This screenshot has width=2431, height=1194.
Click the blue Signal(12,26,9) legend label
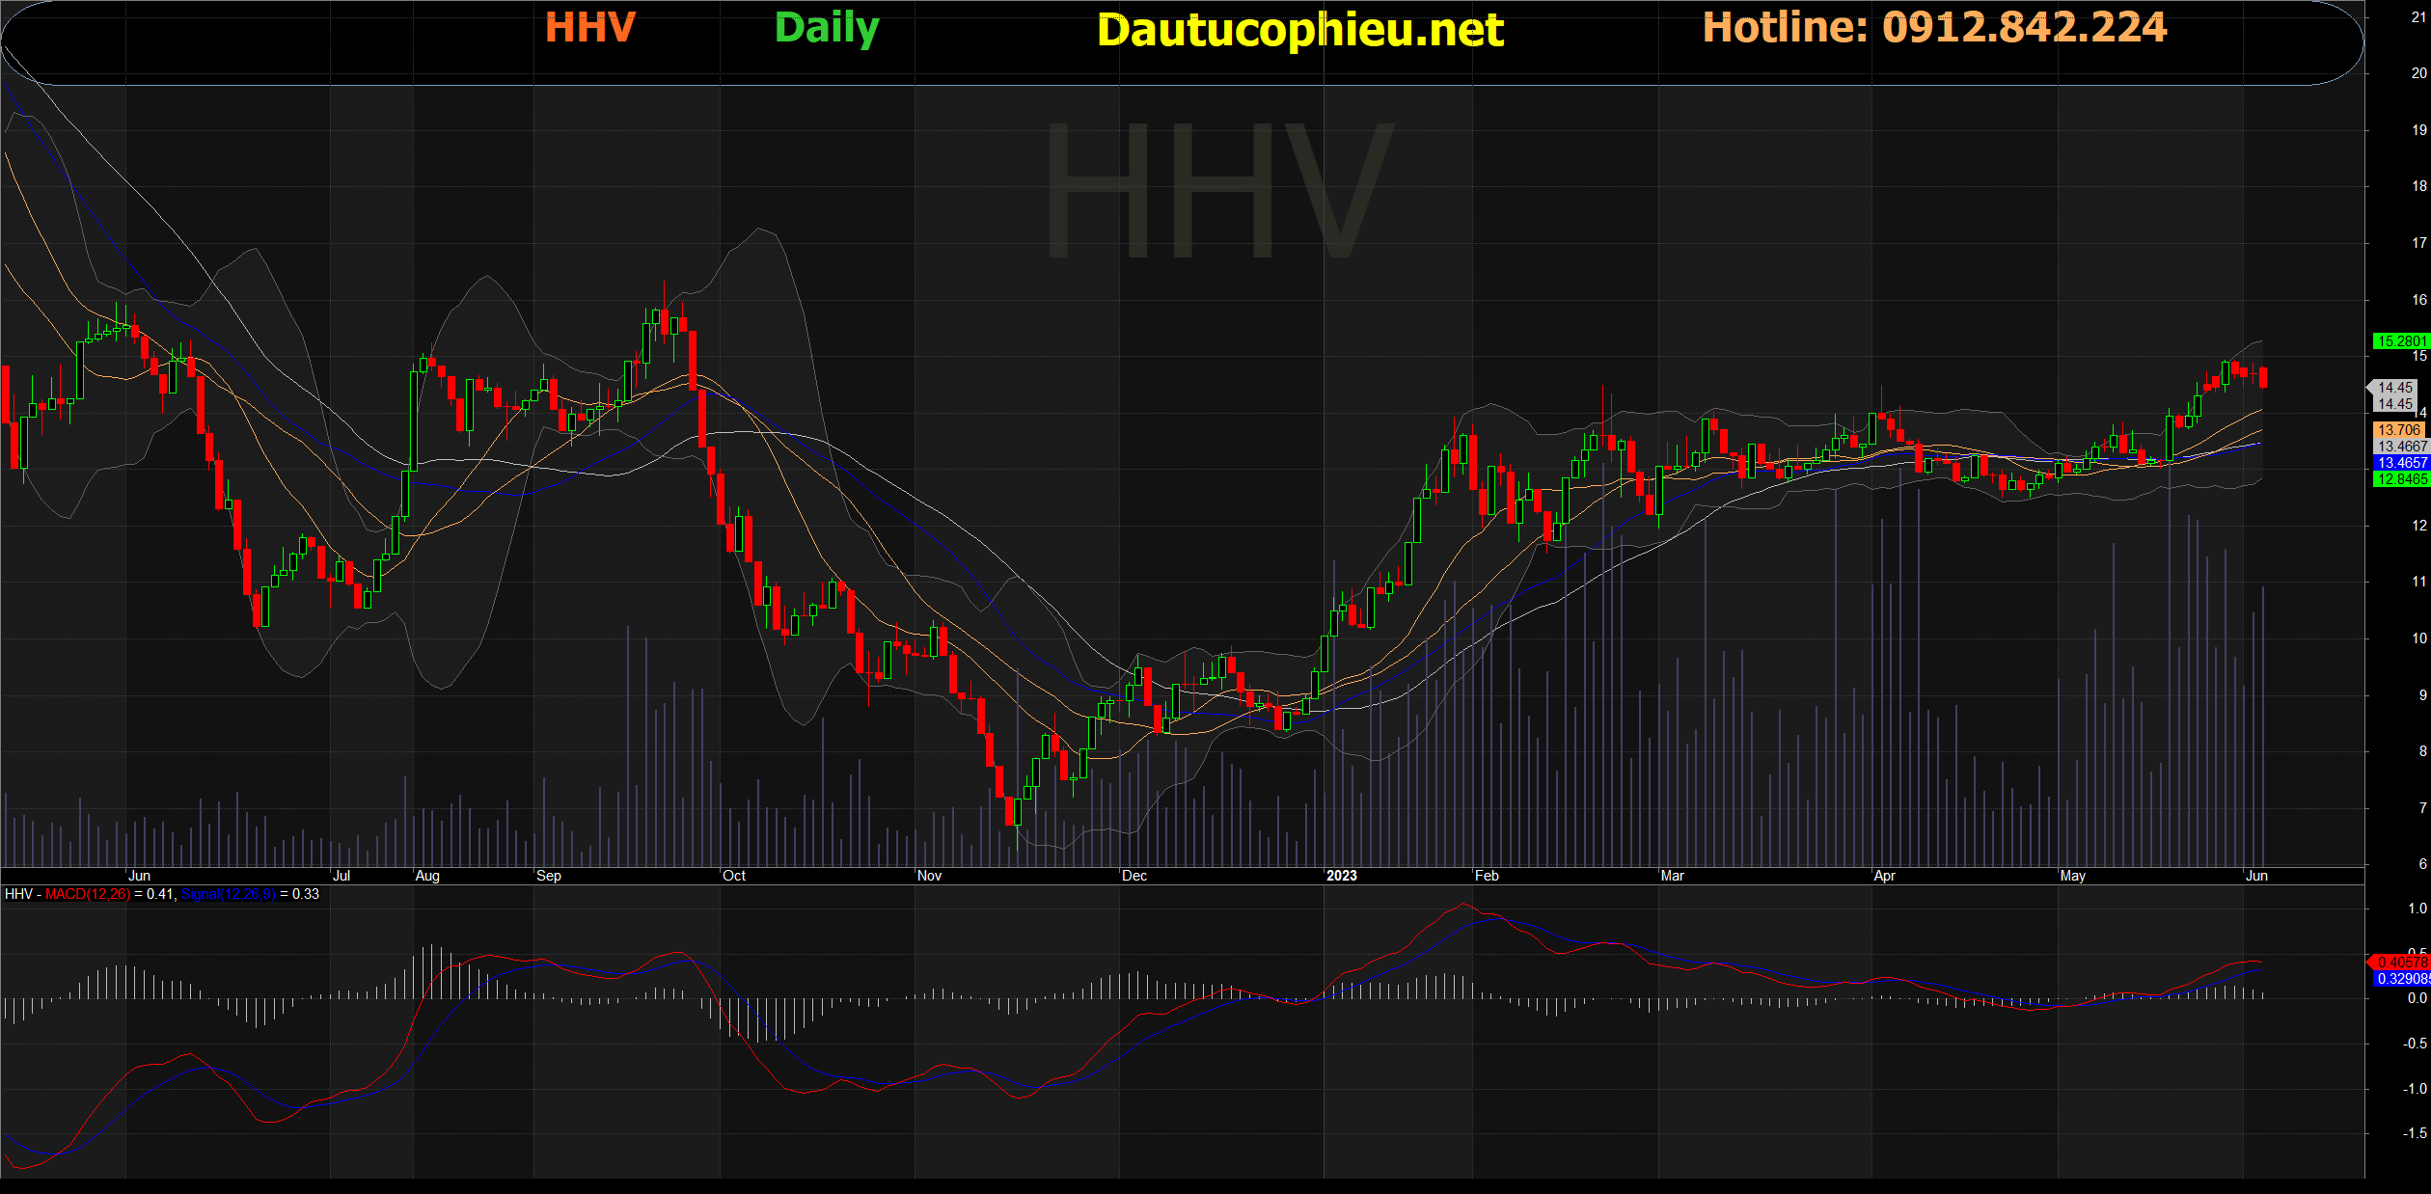[x=229, y=894]
